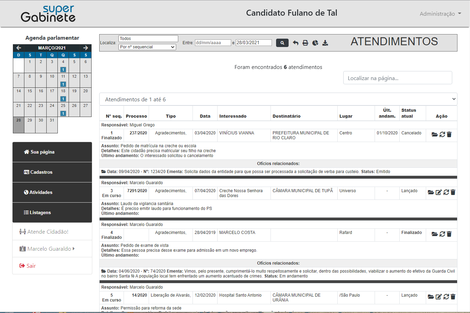
Task: Click the undo arrow icon in filter bar
Action: pos(296,43)
